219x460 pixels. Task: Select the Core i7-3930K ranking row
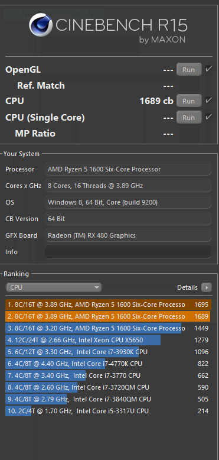[108, 352]
